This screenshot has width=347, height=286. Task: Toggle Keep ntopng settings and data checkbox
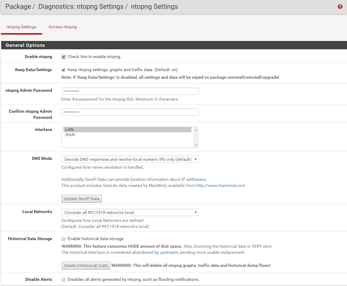tap(64, 70)
